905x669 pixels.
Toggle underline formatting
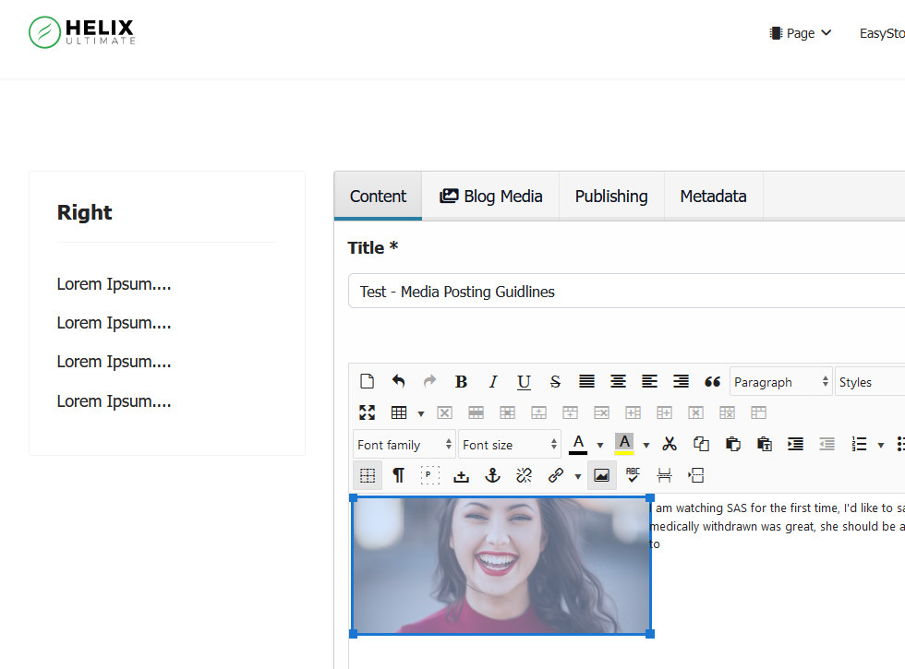point(524,382)
